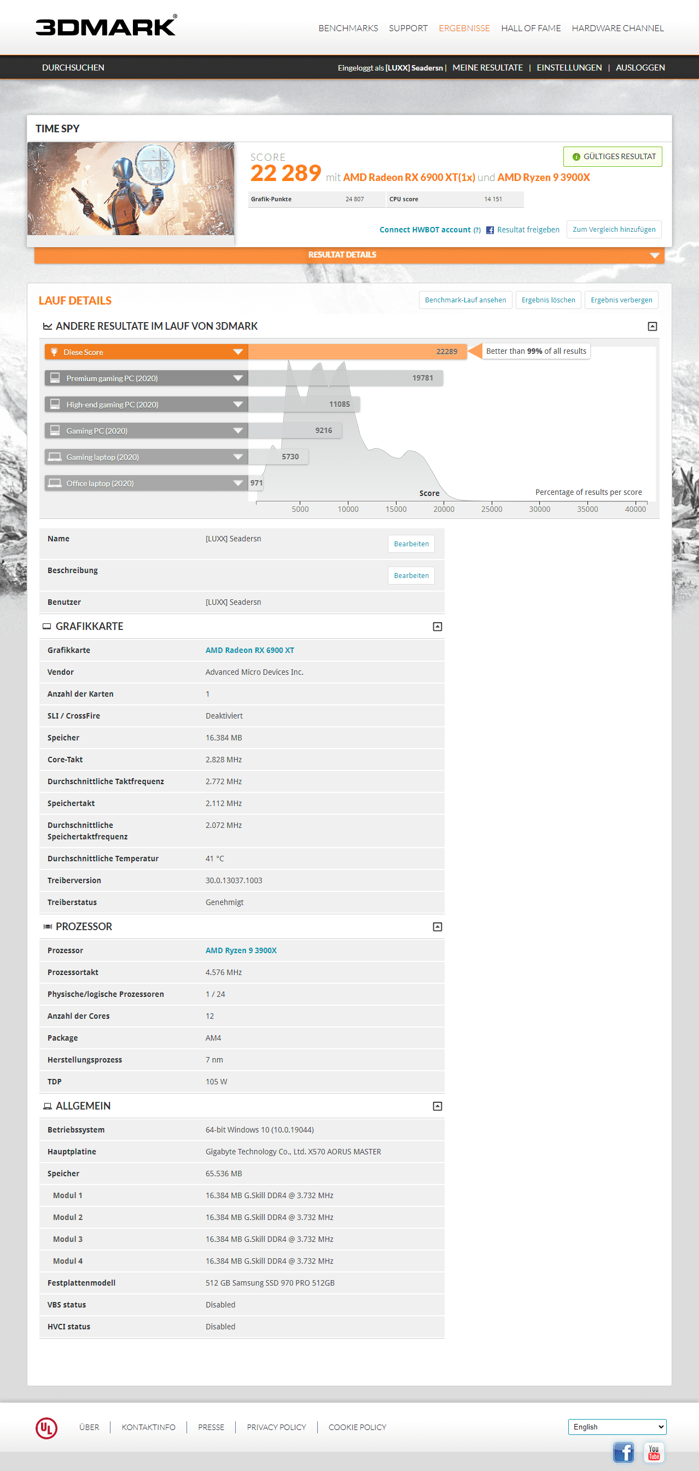The height and width of the screenshot is (1471, 699).
Task: Collapse the Andere Resultate section
Action: pos(652,326)
